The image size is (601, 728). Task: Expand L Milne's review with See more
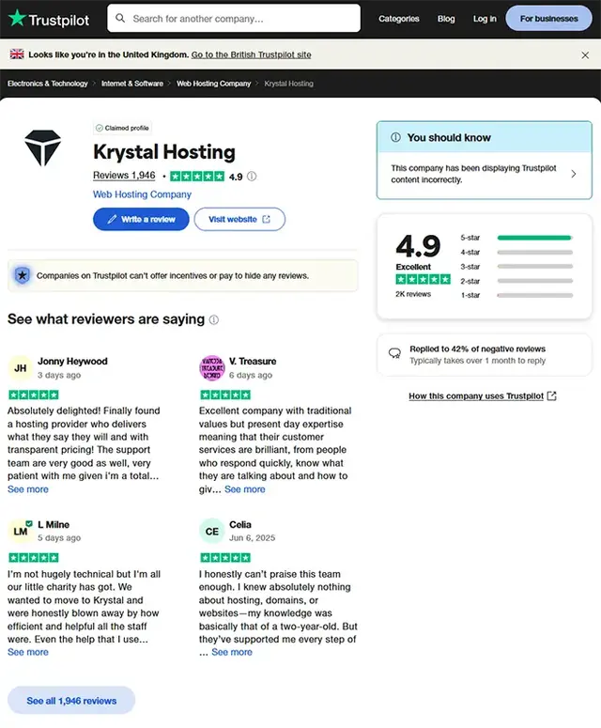point(28,652)
